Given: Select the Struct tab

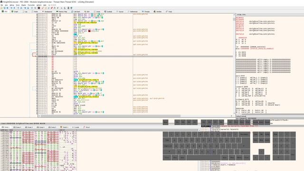Looking at the screenshot, I should [x=86, y=127].
